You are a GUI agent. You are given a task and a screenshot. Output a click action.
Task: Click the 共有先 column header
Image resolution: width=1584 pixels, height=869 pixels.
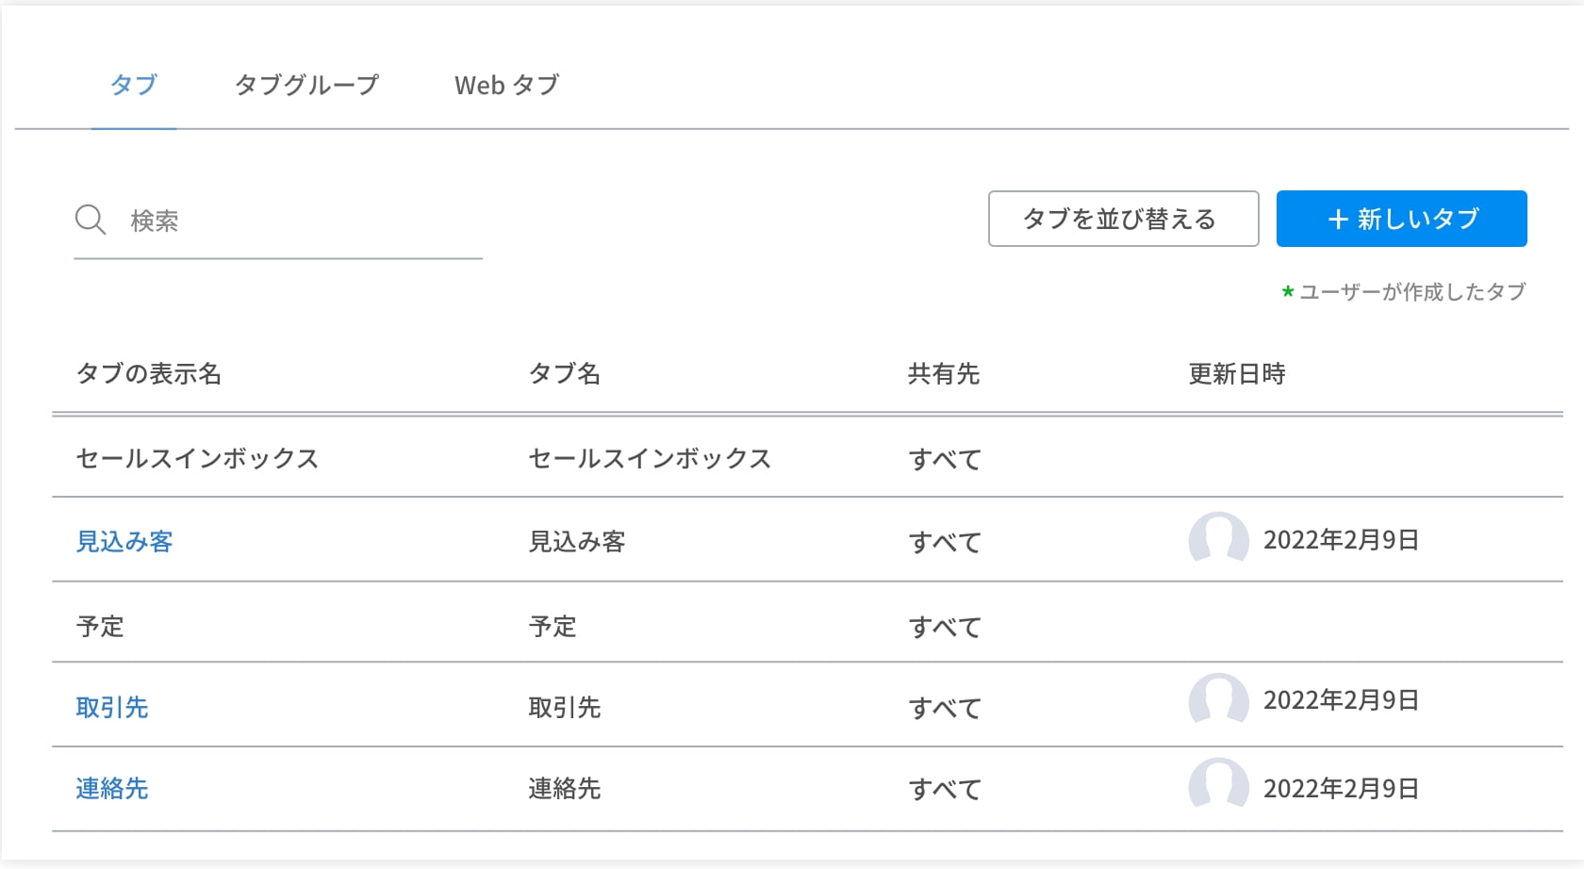coord(944,374)
